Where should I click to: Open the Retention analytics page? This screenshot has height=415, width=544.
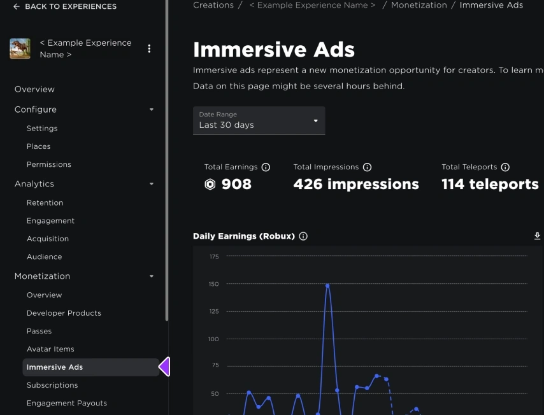(x=45, y=202)
